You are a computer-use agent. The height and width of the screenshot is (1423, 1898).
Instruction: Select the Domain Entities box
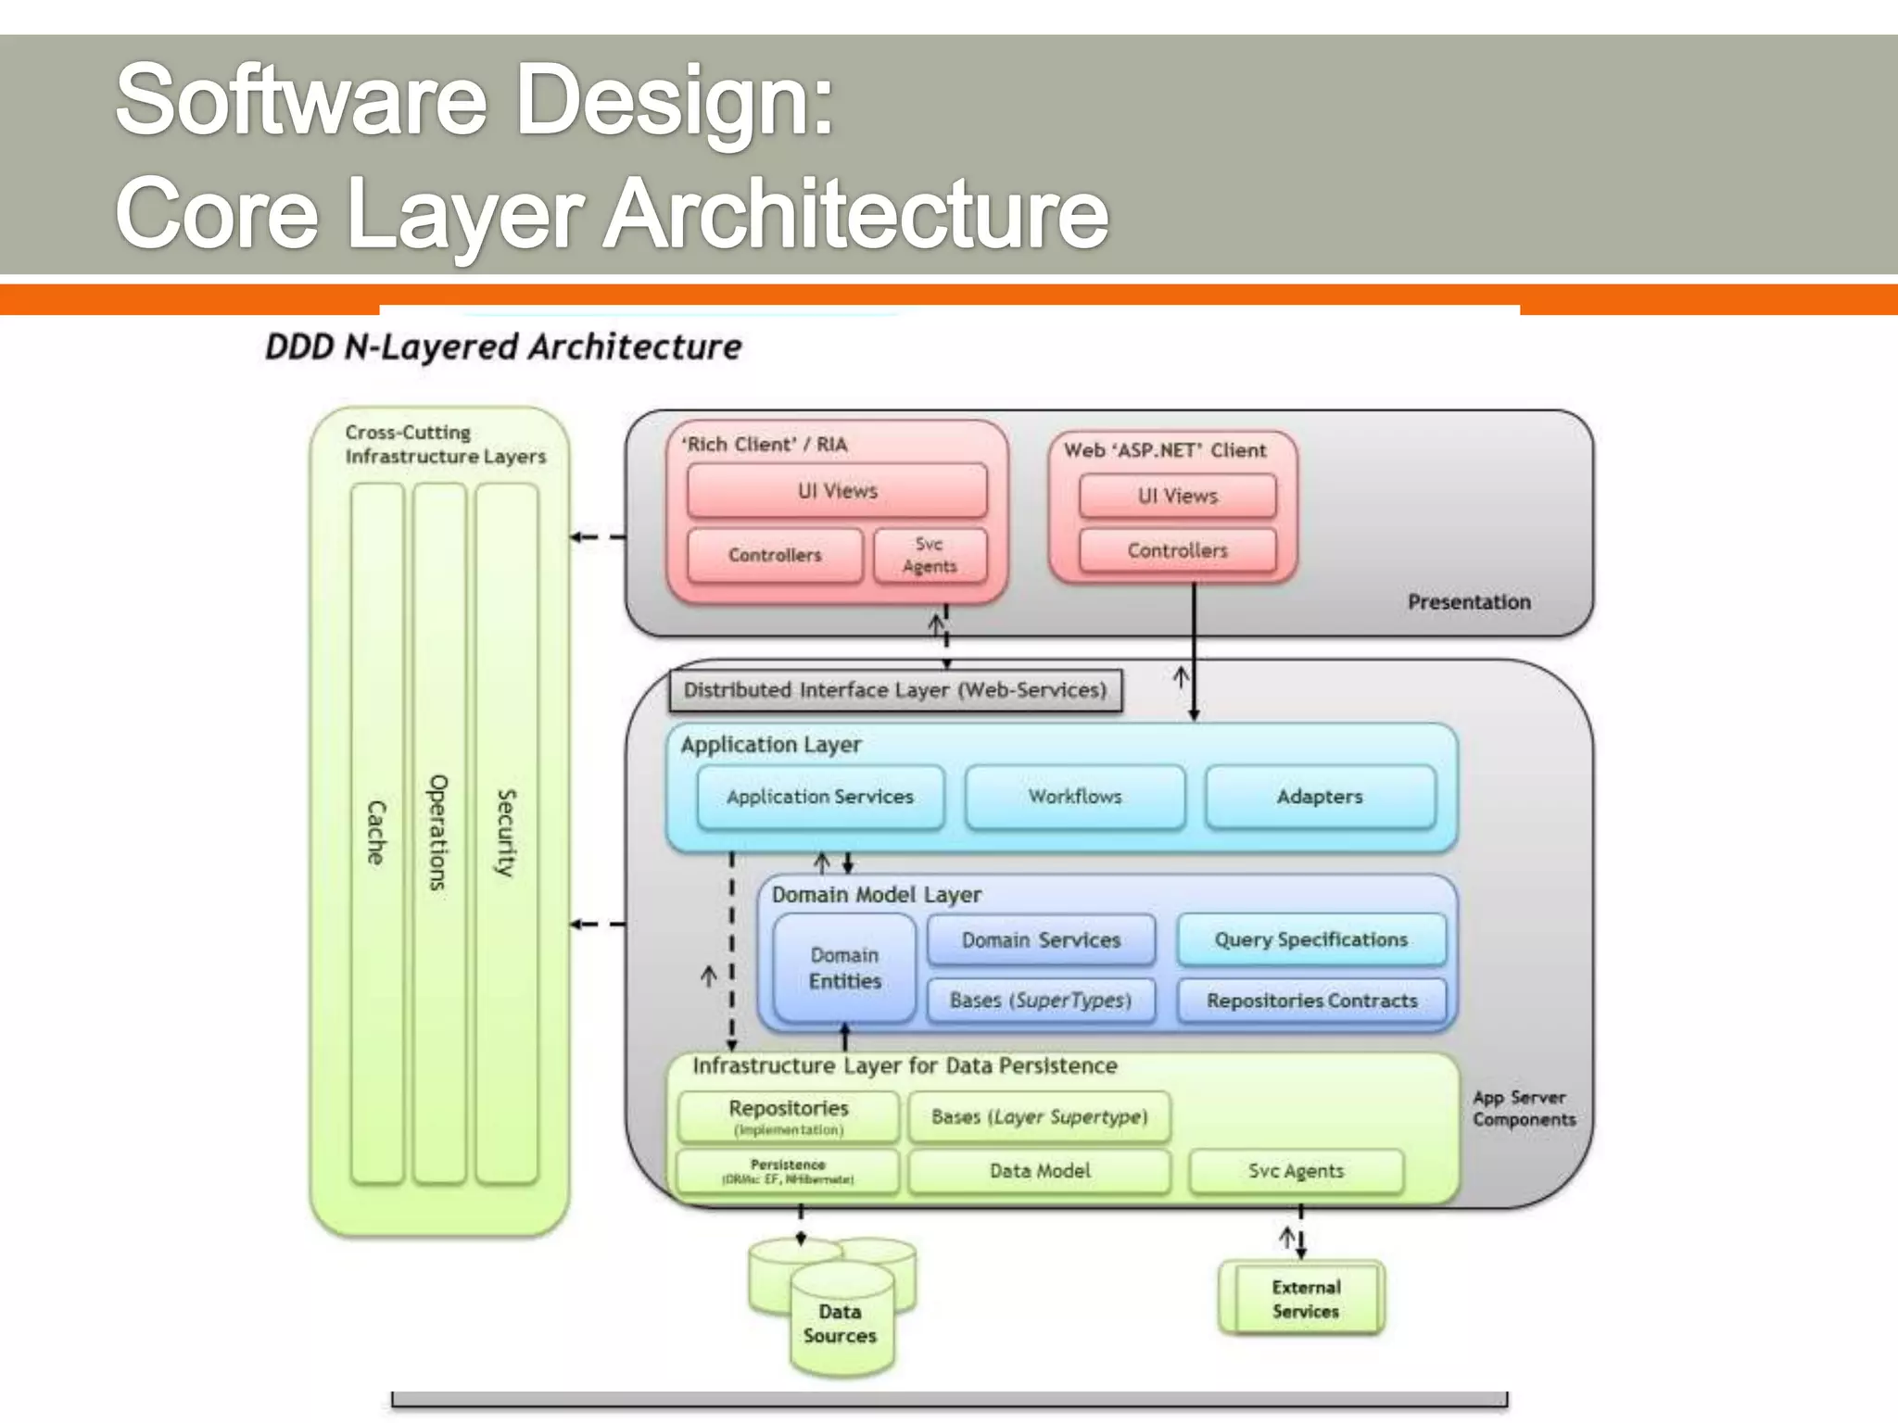tap(844, 968)
